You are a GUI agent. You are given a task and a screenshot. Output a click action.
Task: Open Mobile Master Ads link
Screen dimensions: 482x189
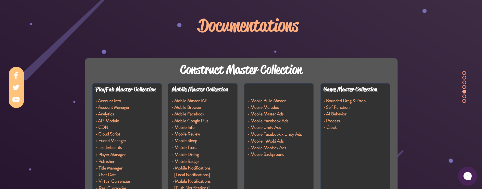coord(267,114)
